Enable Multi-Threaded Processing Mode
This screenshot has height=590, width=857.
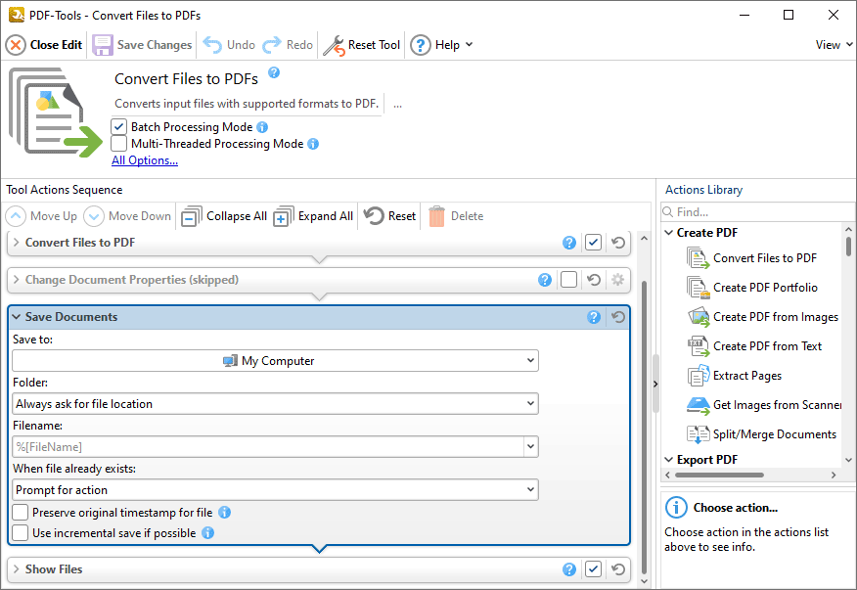pos(118,144)
